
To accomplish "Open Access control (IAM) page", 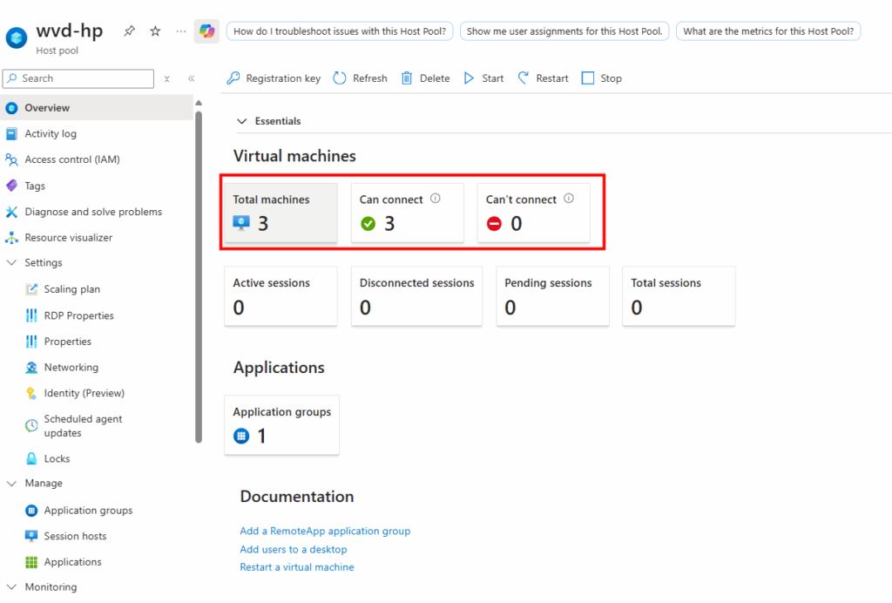I will 71,159.
